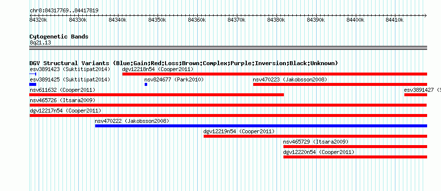Click the 84360k ruler position
441x191 pixels.
(x=197, y=20)
